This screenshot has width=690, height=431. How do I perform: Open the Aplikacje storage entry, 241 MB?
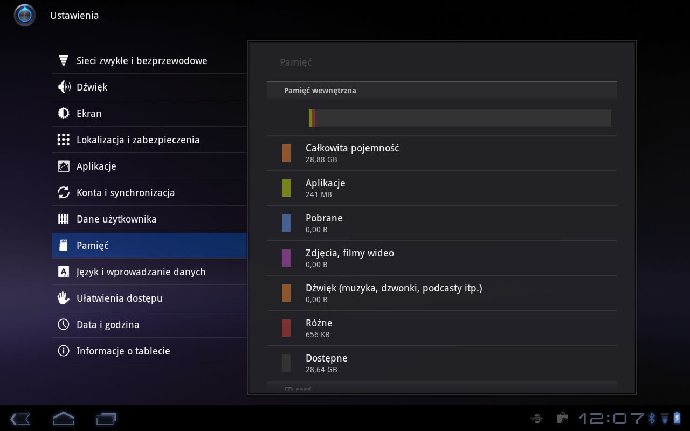pos(441,188)
